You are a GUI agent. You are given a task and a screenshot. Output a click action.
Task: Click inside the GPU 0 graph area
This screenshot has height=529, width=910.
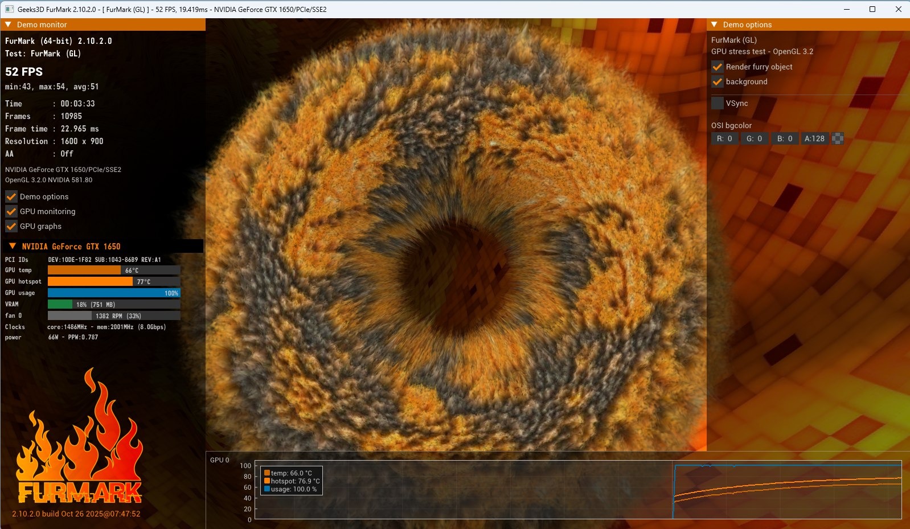click(578, 490)
